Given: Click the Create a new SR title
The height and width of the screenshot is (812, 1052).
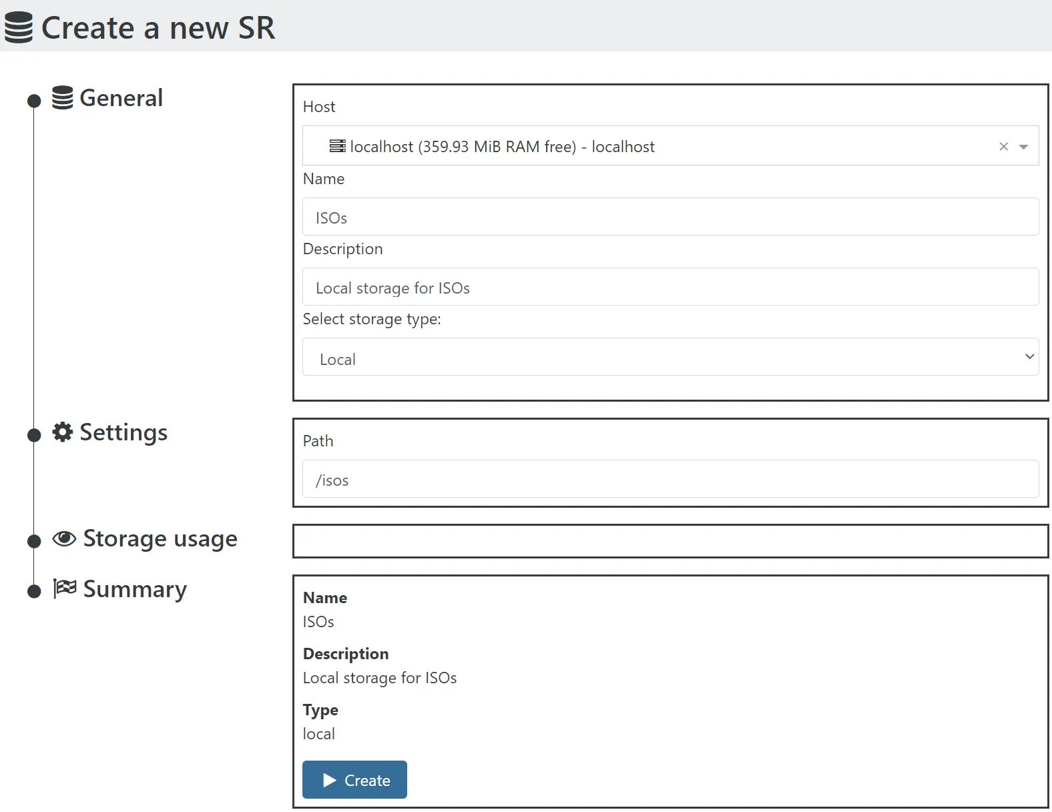Looking at the screenshot, I should pyautogui.click(x=158, y=28).
